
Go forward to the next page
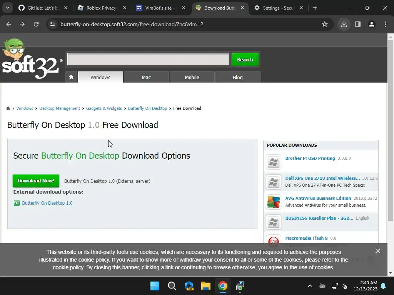22,24
